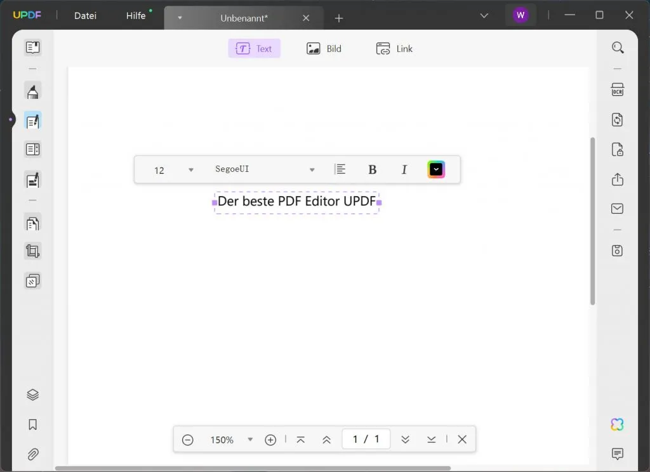
Task: Open the Convert PDF icon
Action: coord(618,120)
